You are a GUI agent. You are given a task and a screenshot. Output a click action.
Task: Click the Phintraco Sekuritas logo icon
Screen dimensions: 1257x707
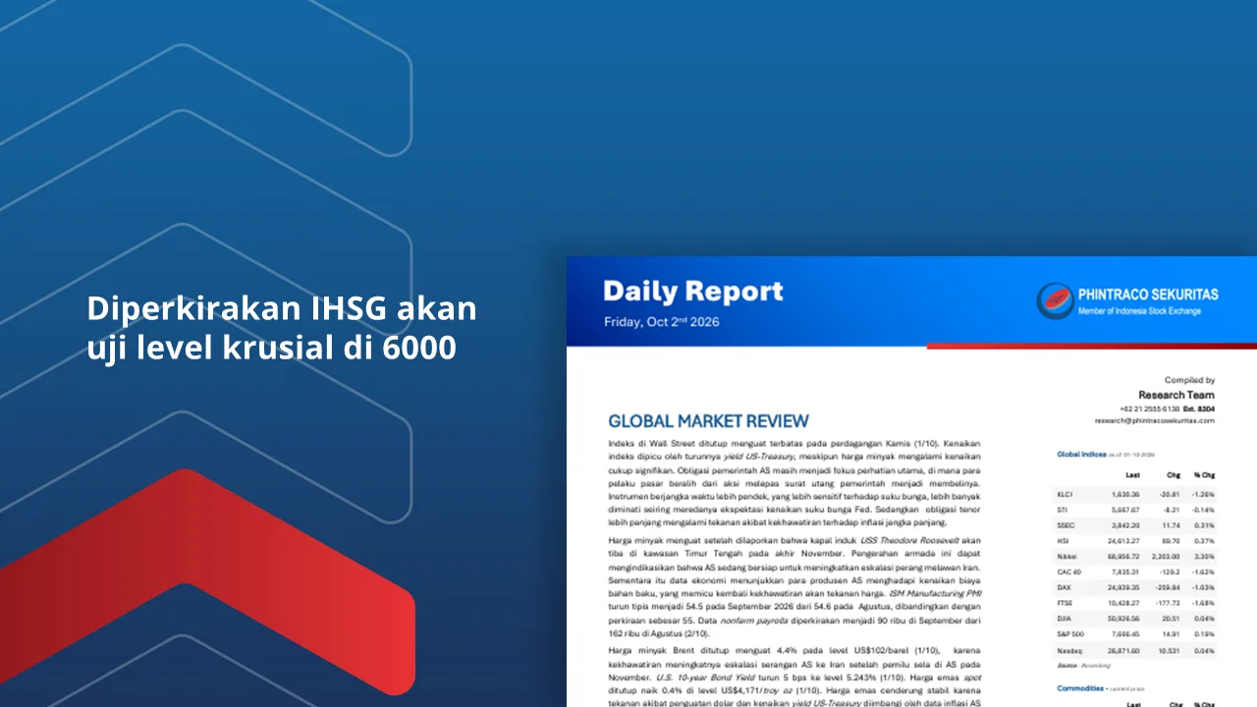[1055, 300]
